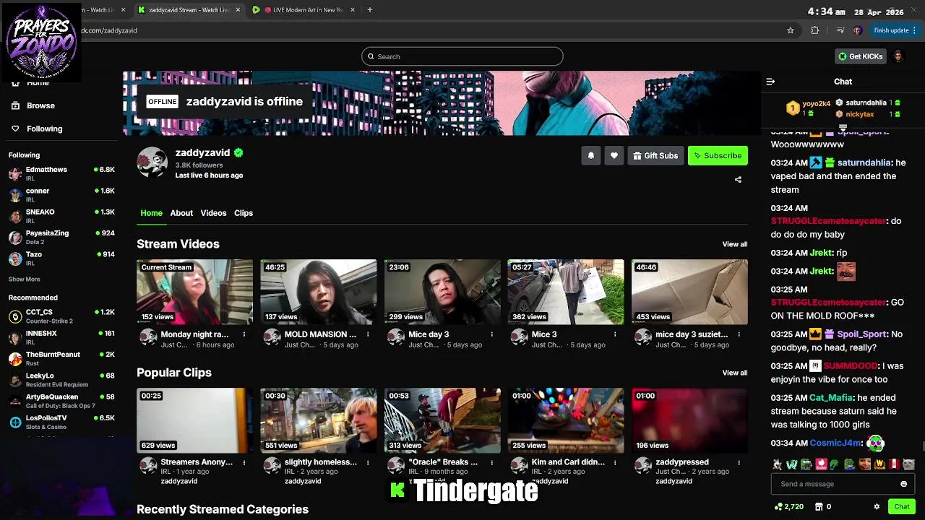The width and height of the screenshot is (925, 520).
Task: Click the Search input field
Action: coord(462,56)
